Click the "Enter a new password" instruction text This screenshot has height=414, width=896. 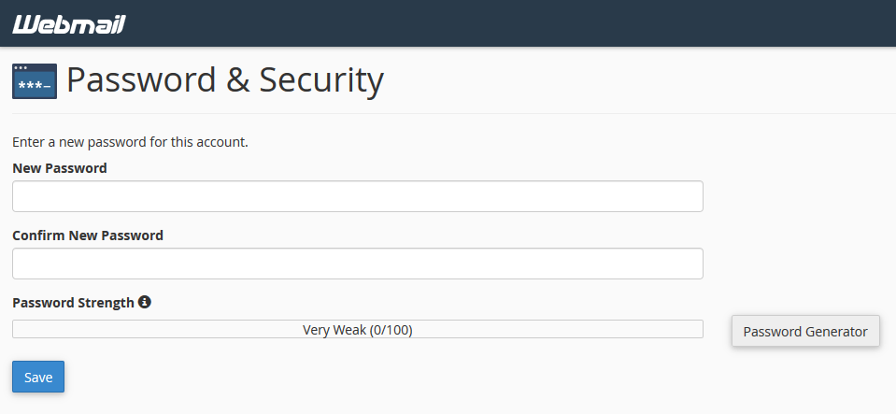(130, 142)
